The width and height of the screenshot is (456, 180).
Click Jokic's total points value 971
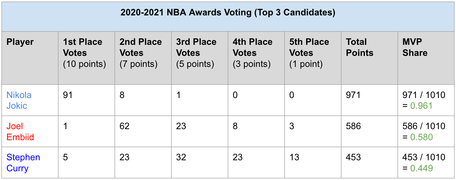353,95
